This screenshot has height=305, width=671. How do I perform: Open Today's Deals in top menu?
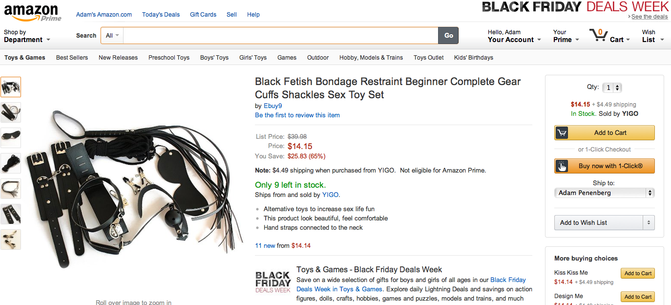(161, 15)
